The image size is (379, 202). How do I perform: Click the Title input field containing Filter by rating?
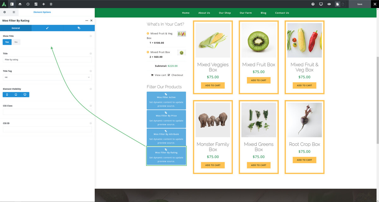tap(47, 59)
